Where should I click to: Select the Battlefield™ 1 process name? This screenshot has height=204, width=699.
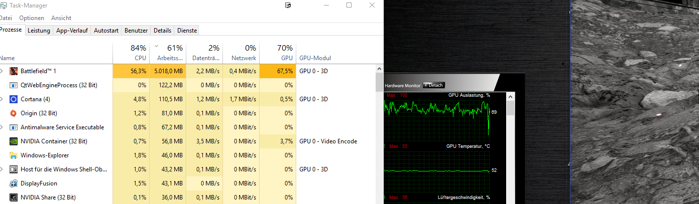tap(38, 71)
